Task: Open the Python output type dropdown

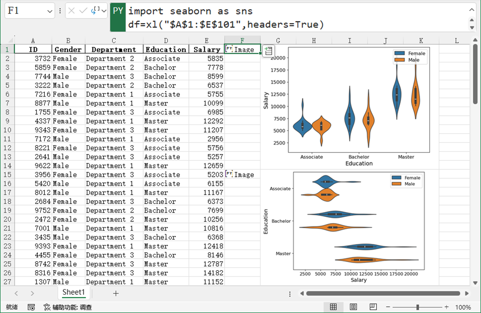Action: click(99, 11)
